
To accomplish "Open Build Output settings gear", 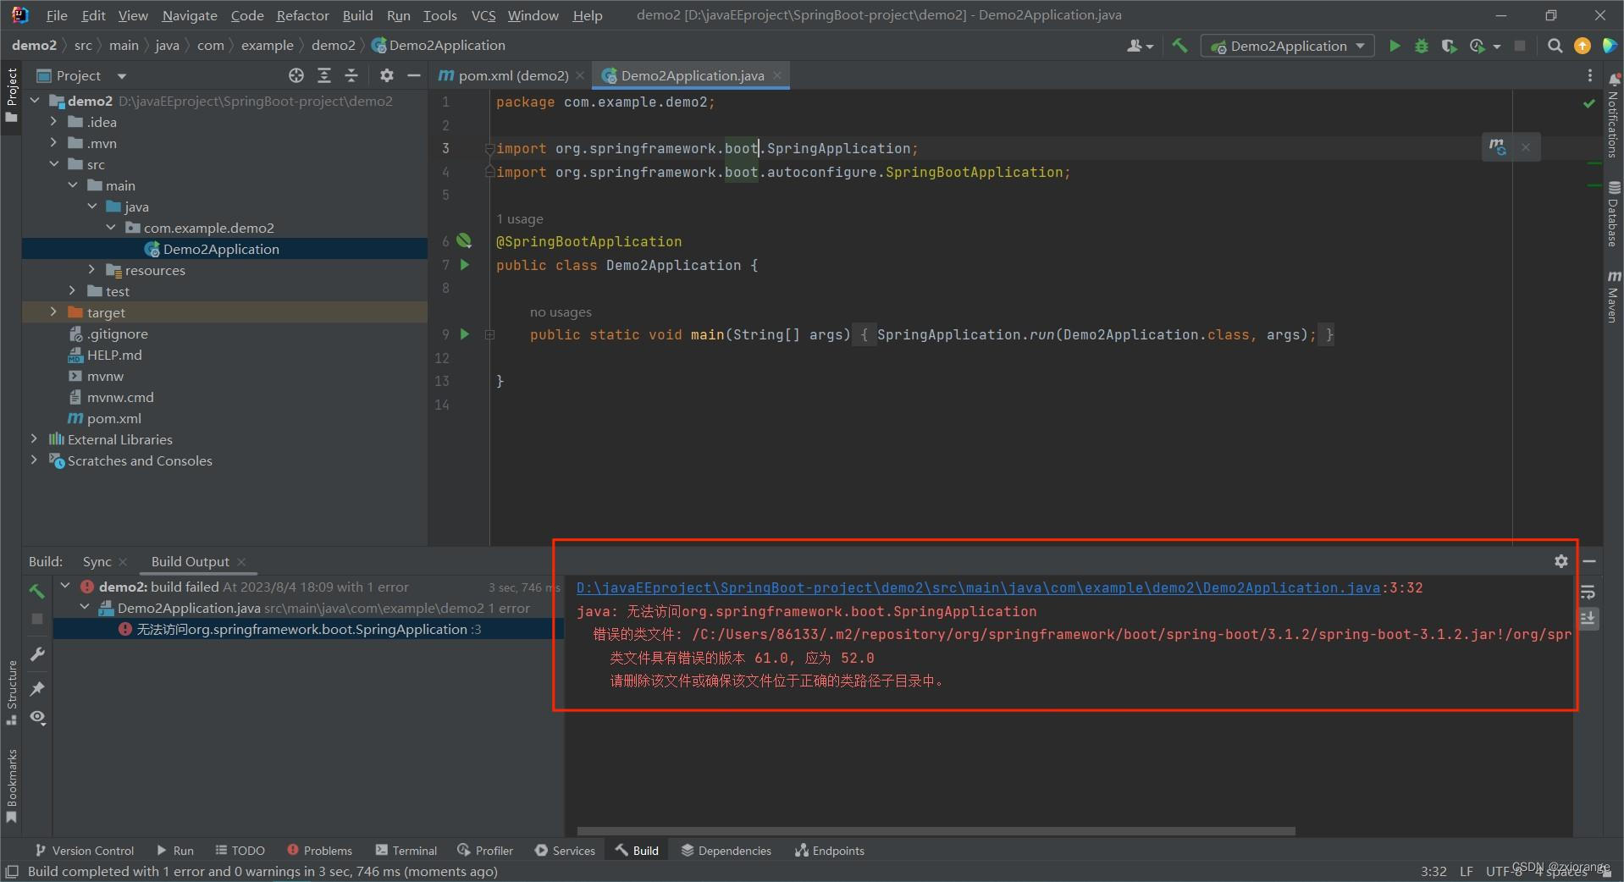I will coord(1561,561).
